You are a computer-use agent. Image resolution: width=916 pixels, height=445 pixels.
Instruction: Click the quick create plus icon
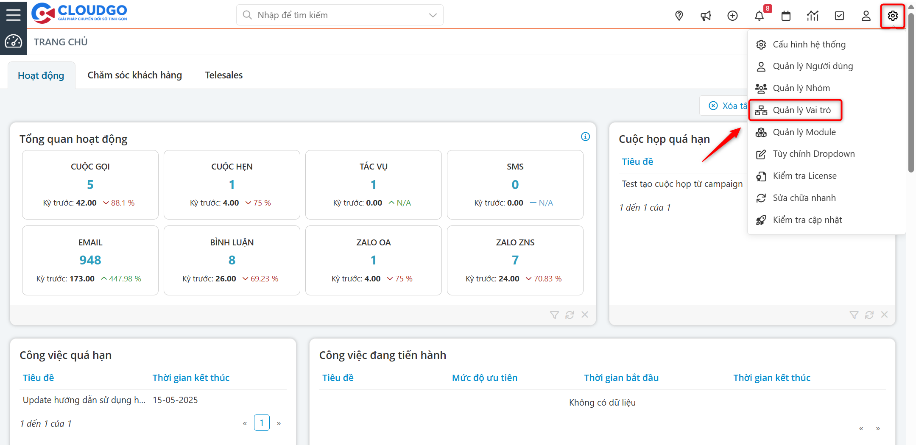point(732,16)
